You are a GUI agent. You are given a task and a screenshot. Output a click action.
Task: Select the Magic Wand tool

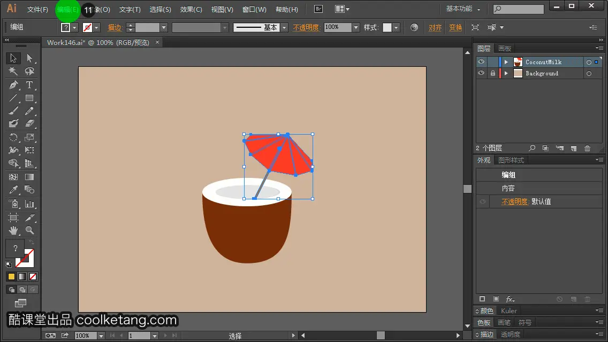(x=13, y=71)
